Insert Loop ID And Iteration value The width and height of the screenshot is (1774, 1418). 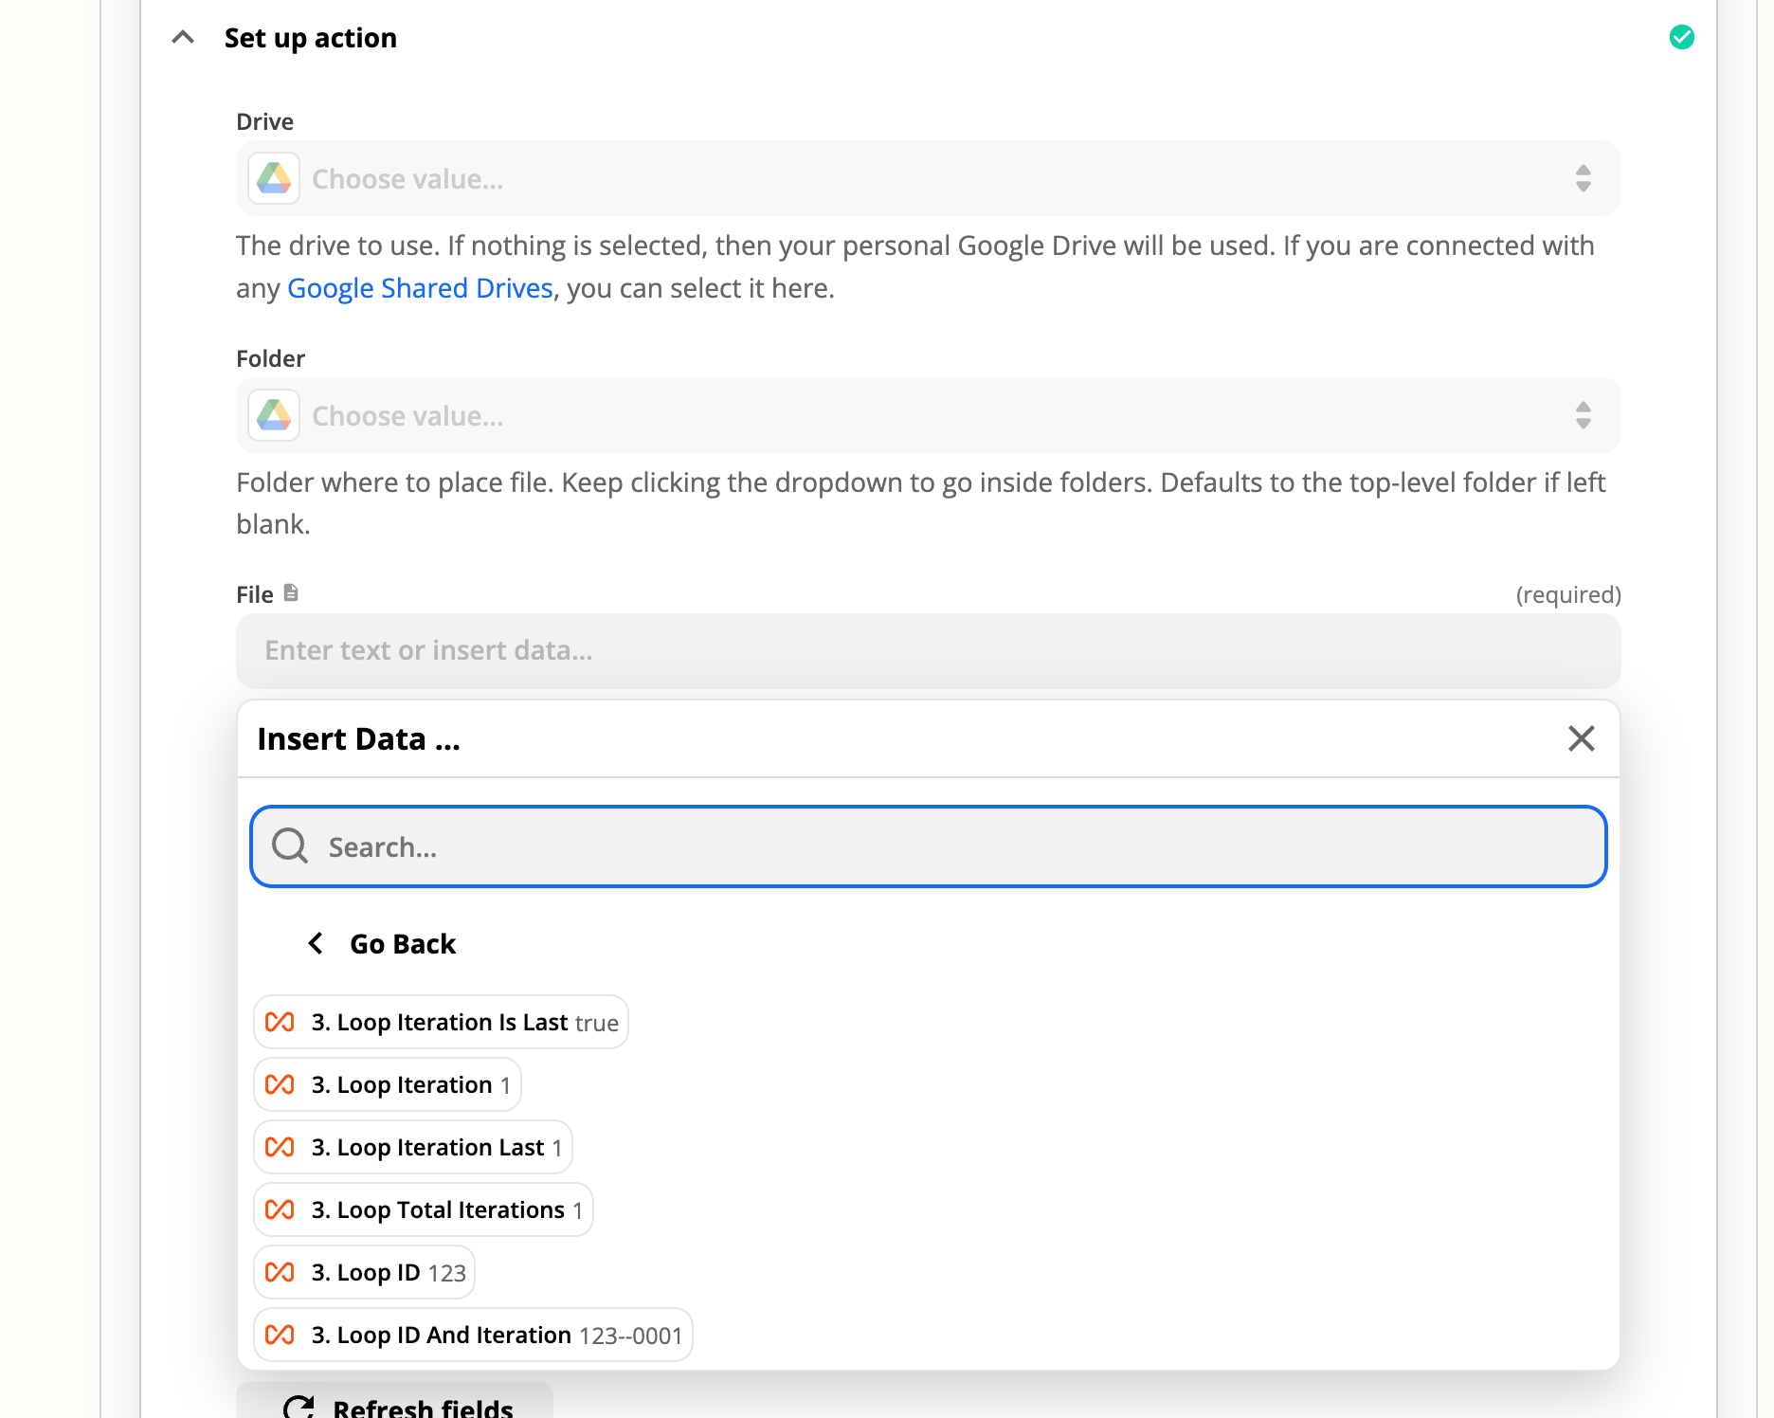(473, 1335)
